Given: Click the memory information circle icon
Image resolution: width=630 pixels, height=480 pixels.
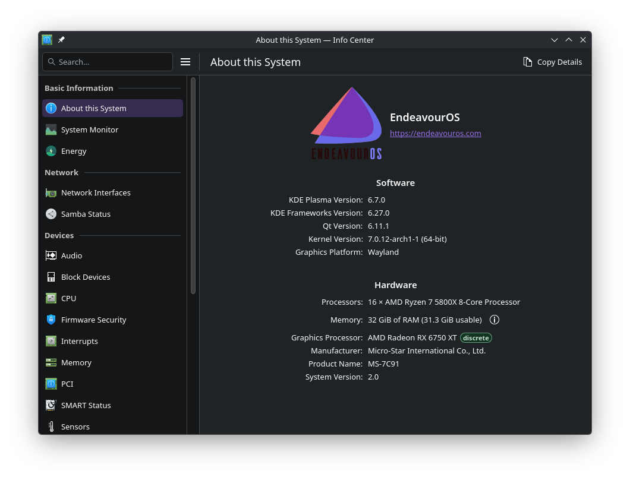Looking at the screenshot, I should pos(494,320).
